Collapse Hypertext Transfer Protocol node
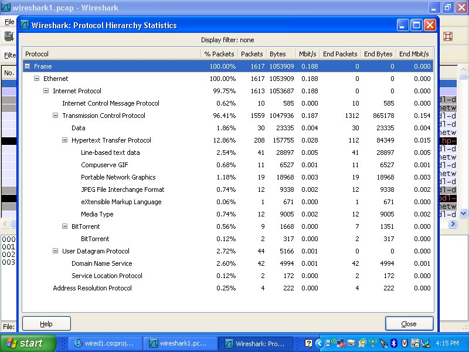This screenshot has width=469, height=352. 65,140
